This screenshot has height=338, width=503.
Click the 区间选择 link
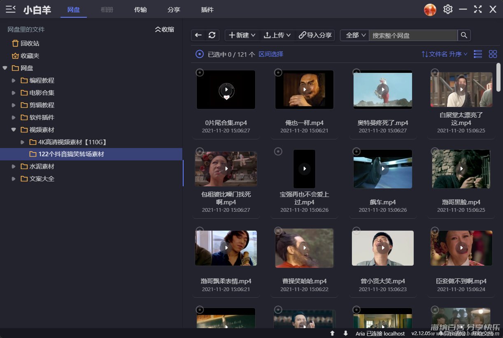click(x=271, y=54)
